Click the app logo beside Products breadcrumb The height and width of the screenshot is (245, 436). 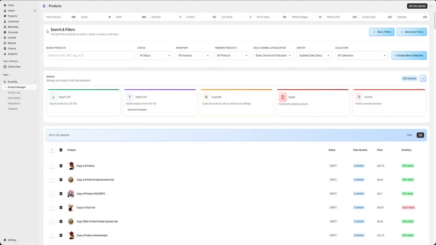click(x=44, y=6)
